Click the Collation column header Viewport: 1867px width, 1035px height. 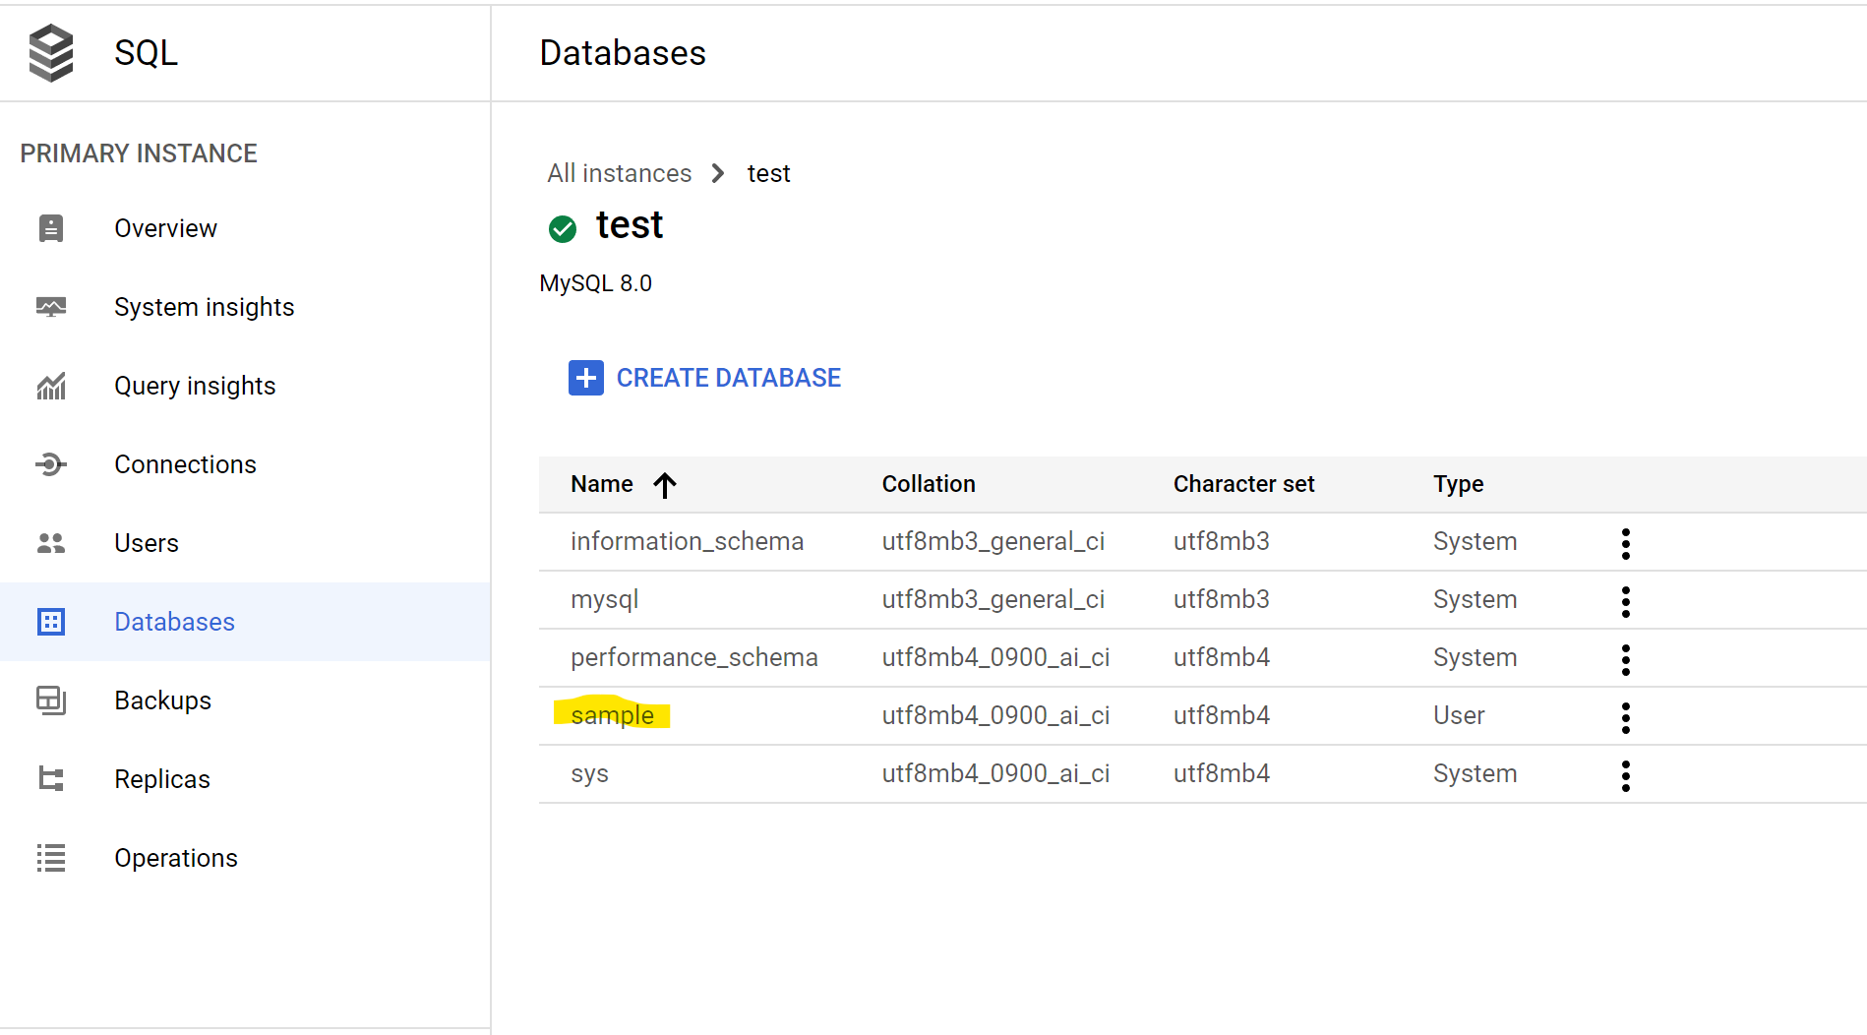(x=929, y=484)
